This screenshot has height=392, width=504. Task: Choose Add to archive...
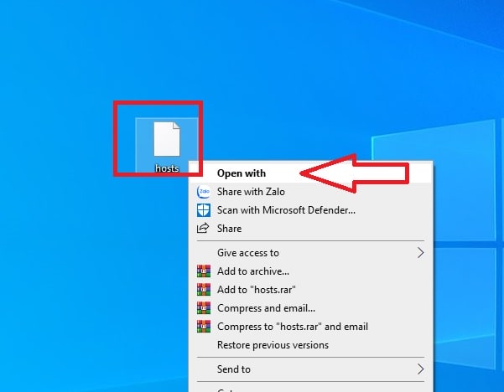pos(310,271)
